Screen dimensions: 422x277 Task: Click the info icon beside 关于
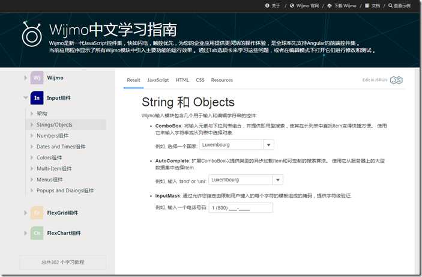[267, 5]
